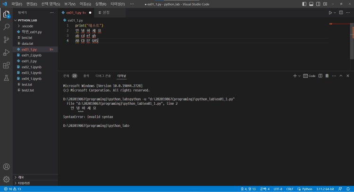354x192 pixels.
Task: Open ex01_2.py in the explorer
Action: (x=35, y=61)
